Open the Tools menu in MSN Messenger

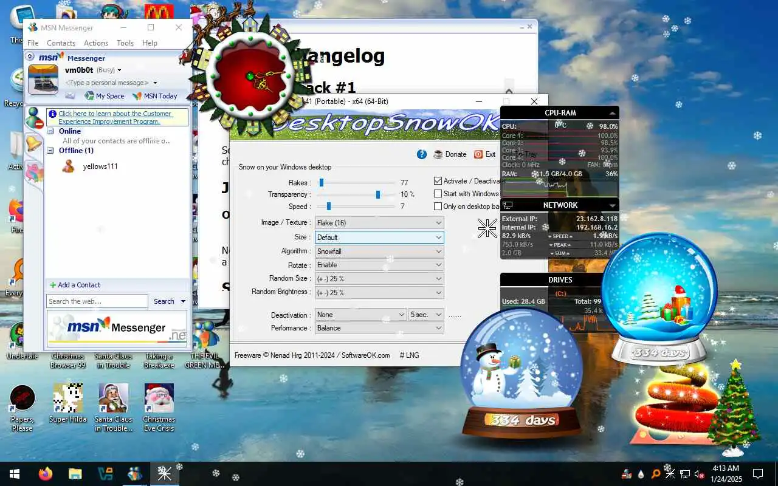tap(125, 43)
